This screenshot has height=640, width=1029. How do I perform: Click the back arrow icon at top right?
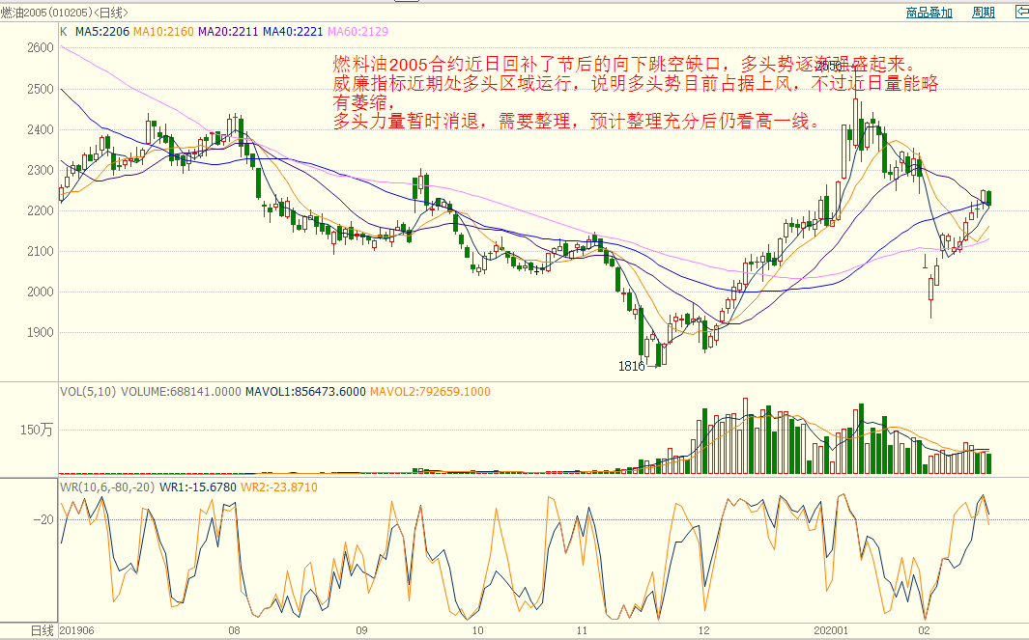tap(1021, 13)
